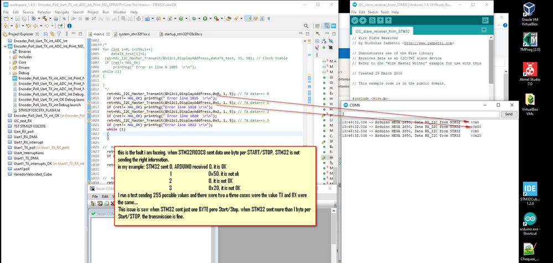Screen dimensions: 553x263
Task: Click the New file icon in STM32CubeIDE toolbar
Action: 6,18
